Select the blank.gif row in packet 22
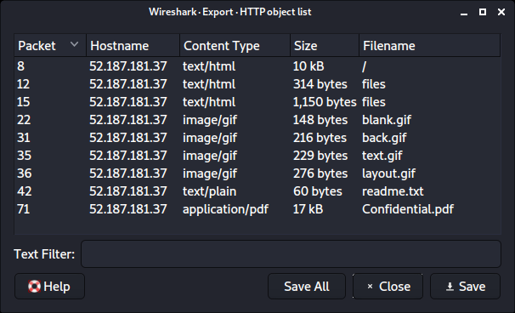515x313 pixels. [x=257, y=120]
